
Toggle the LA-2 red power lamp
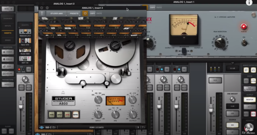pyautogui.click(x=243, y=26)
